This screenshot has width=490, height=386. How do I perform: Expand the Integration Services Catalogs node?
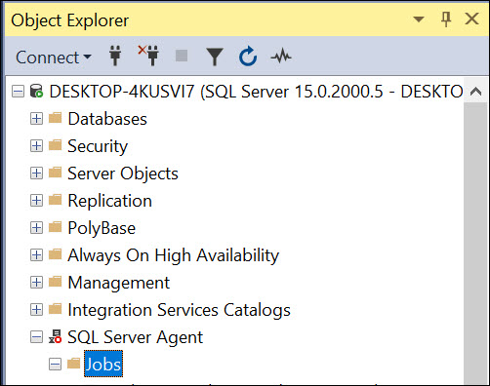[x=36, y=310]
